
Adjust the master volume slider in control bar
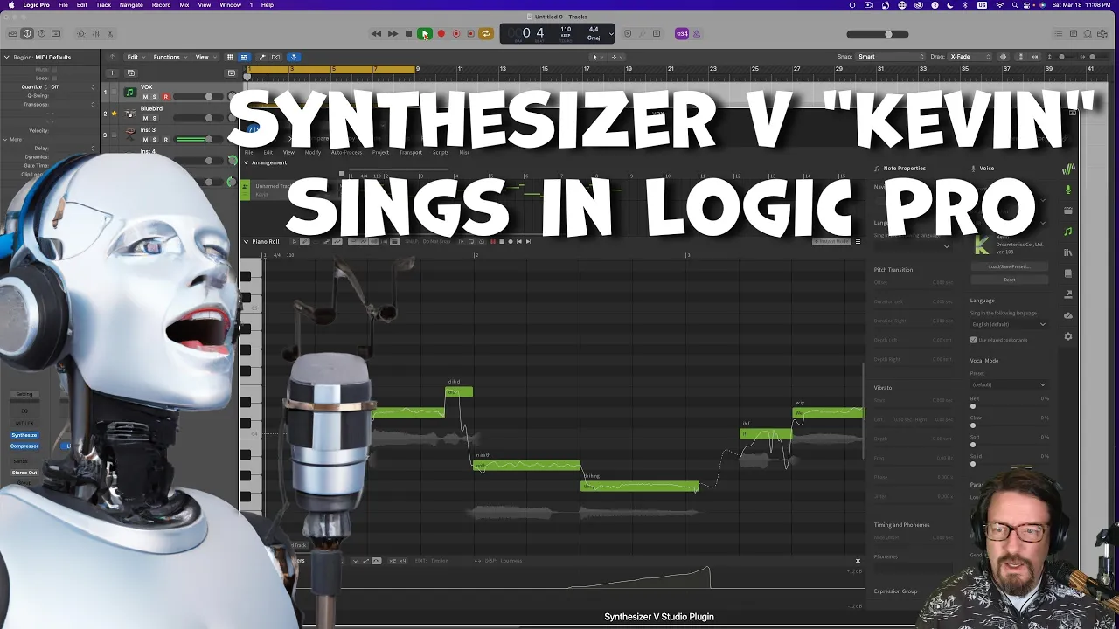tap(877, 35)
